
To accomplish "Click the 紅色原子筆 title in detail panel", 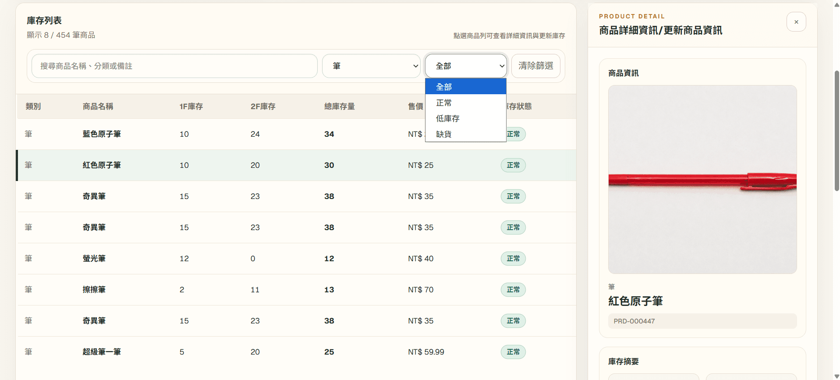I will point(635,301).
